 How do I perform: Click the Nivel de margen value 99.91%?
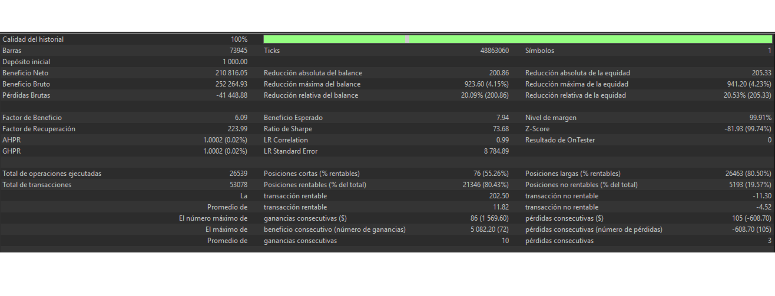760,118
